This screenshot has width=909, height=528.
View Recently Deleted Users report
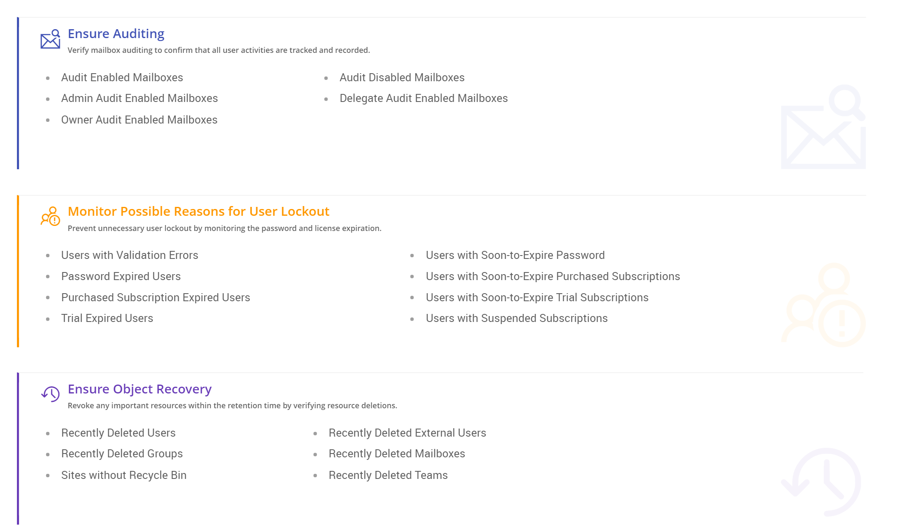[118, 433]
